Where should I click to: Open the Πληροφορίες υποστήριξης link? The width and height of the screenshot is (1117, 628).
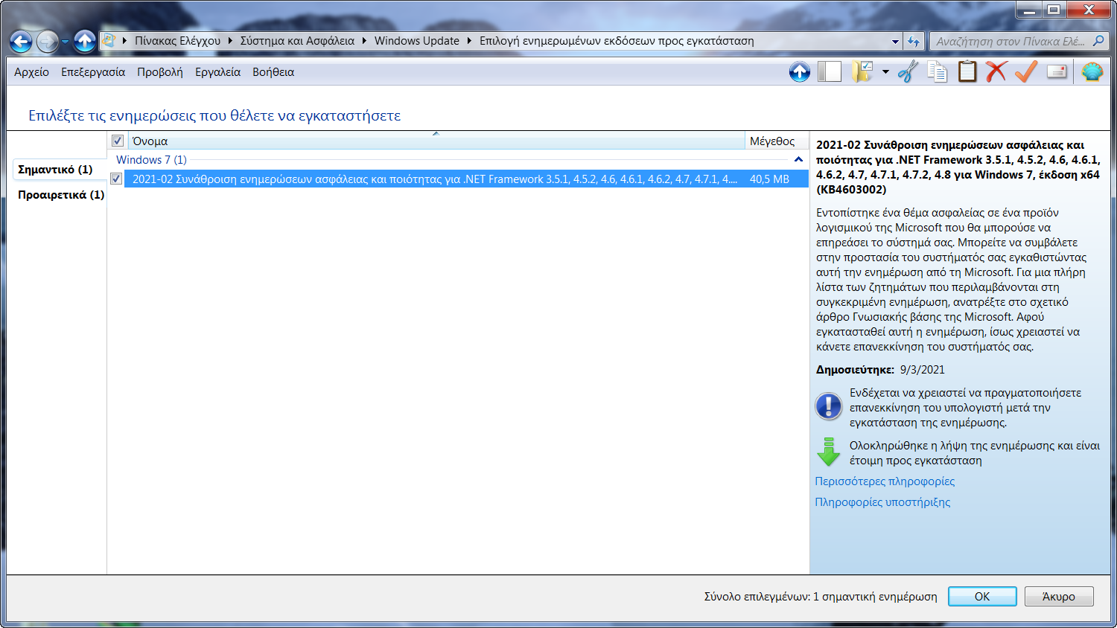(x=882, y=502)
